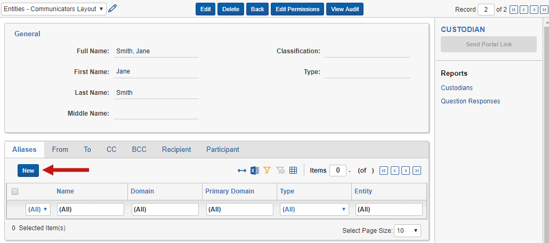
Task: Click the View Audit button
Action: [x=345, y=9]
